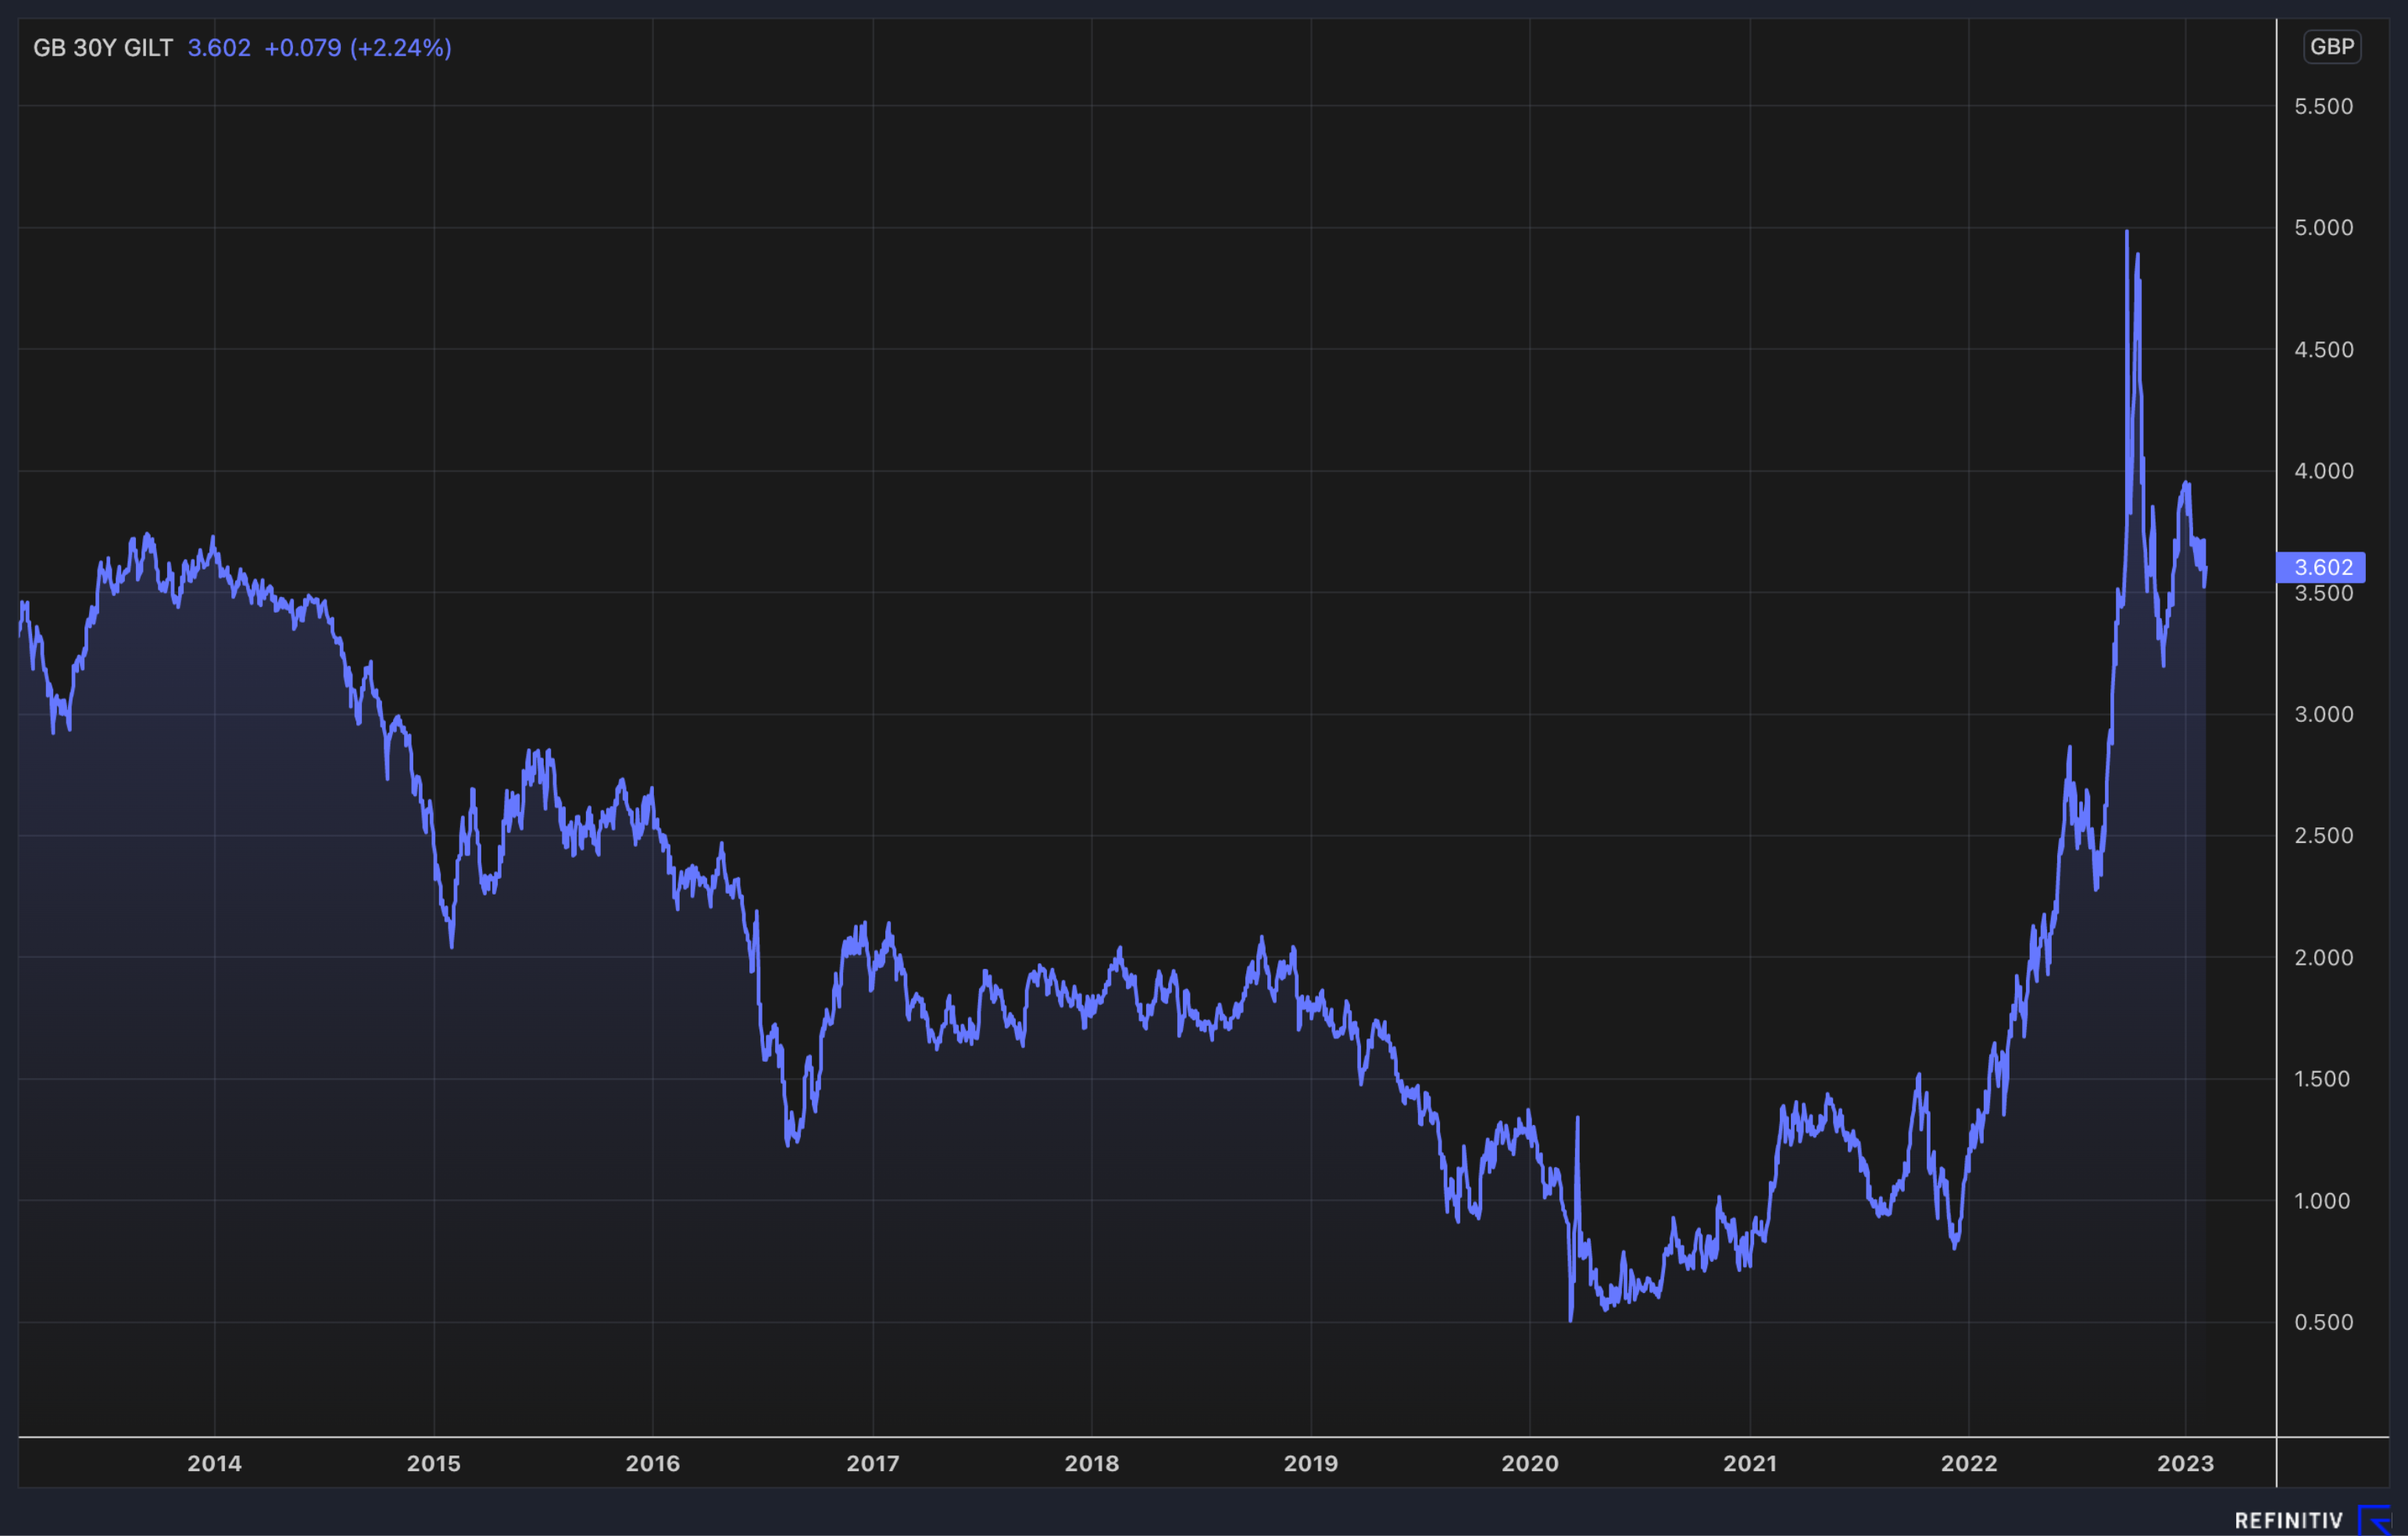Click the 4.000 y-axis label

2323,471
